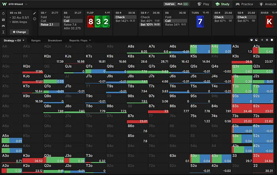
Task: Select the A5o hand cell
Action: pos(12,139)
